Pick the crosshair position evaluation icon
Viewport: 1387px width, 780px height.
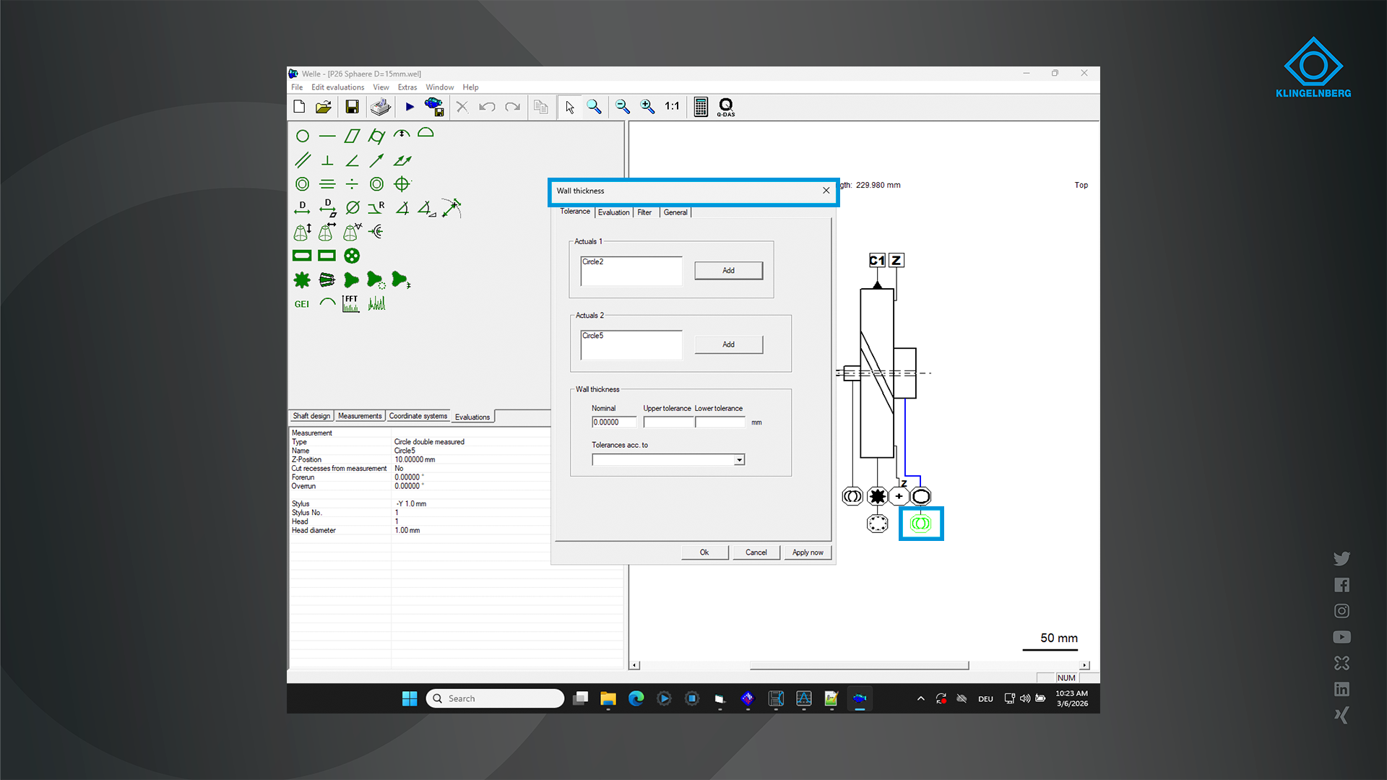point(402,184)
